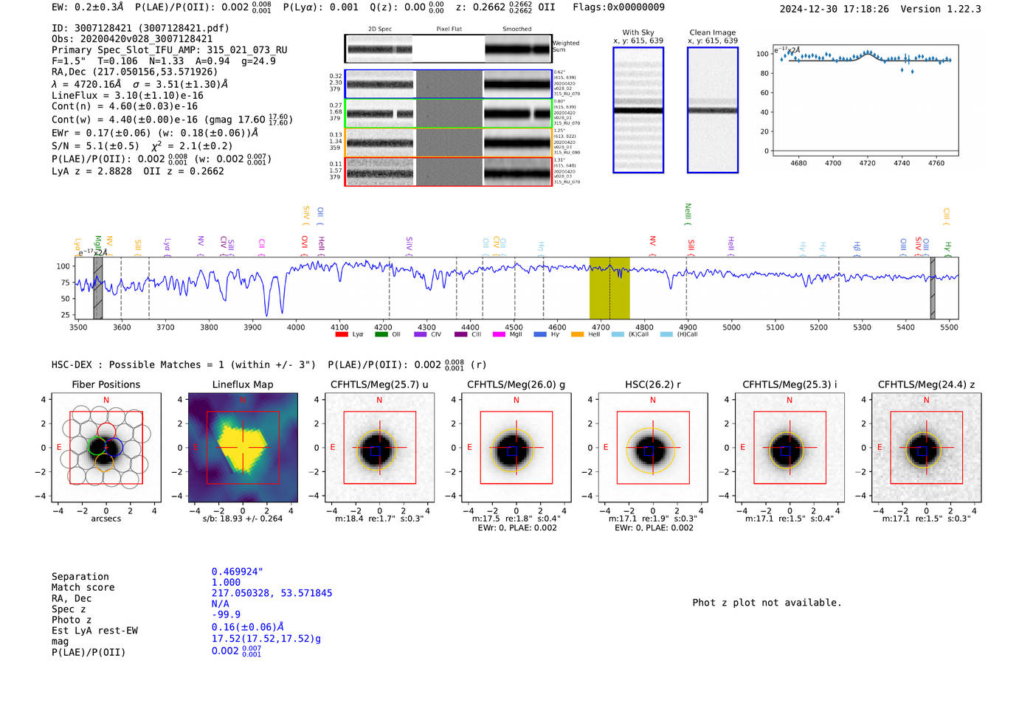The image size is (1033, 703).
Task: Click the timestamp '2024-12-30 17:18:26'
Action: coord(835,9)
